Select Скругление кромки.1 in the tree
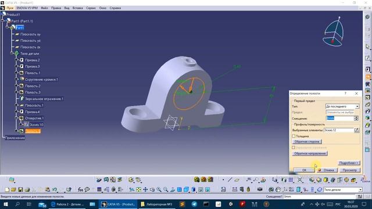This screenshot has width=372, height=209. point(41,80)
